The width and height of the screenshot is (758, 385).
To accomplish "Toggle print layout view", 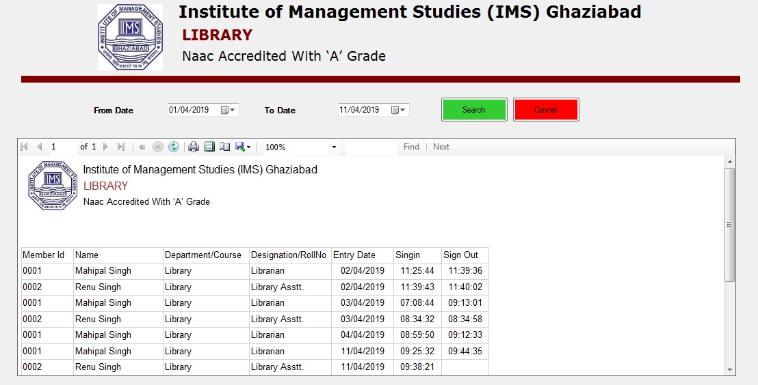I will [209, 147].
